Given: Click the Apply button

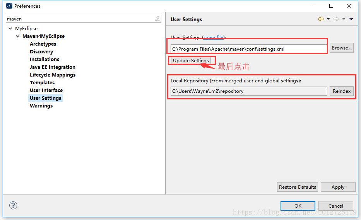Looking at the screenshot, I should click(338, 187).
